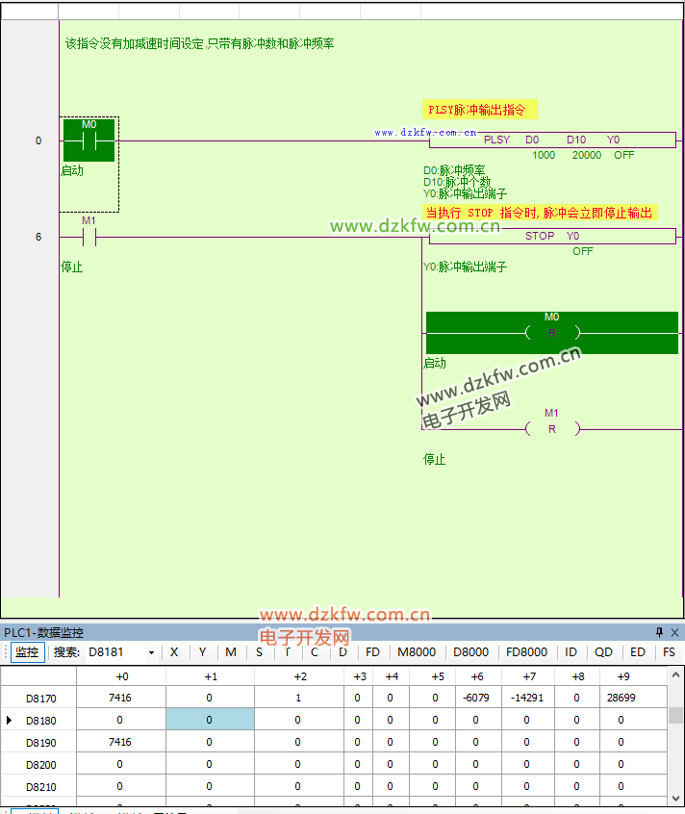Click the yellow PLSY脉冲输出指令 comment label

point(479,110)
